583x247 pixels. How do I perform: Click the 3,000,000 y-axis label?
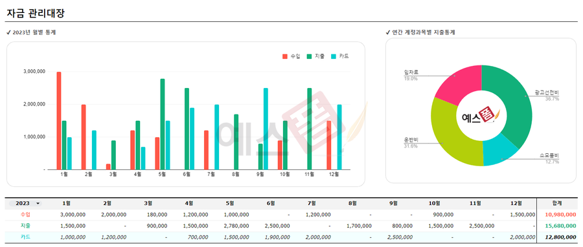34,72
